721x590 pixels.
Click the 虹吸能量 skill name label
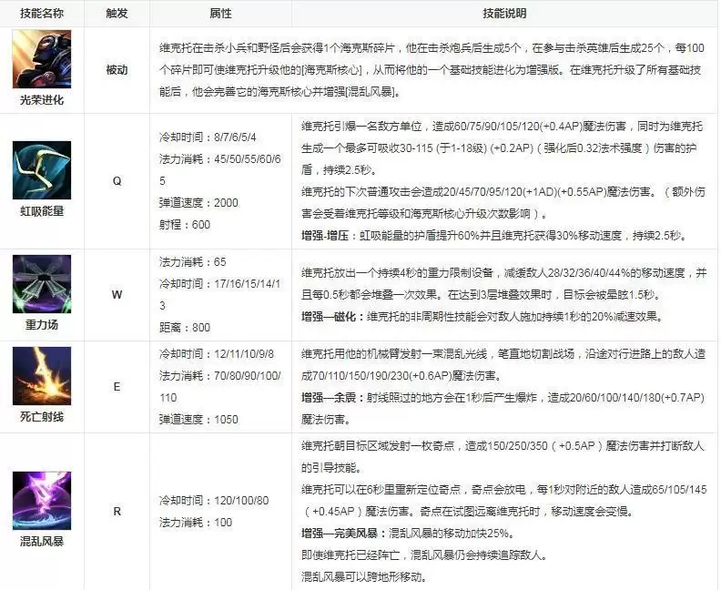42,211
